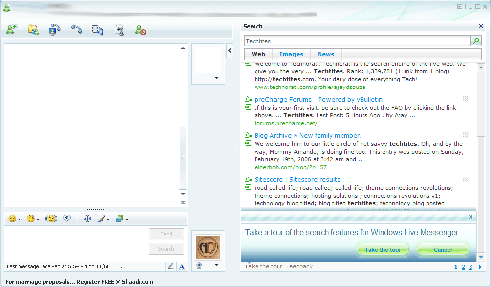
Task: Click green search magnifier button
Action: (x=476, y=41)
